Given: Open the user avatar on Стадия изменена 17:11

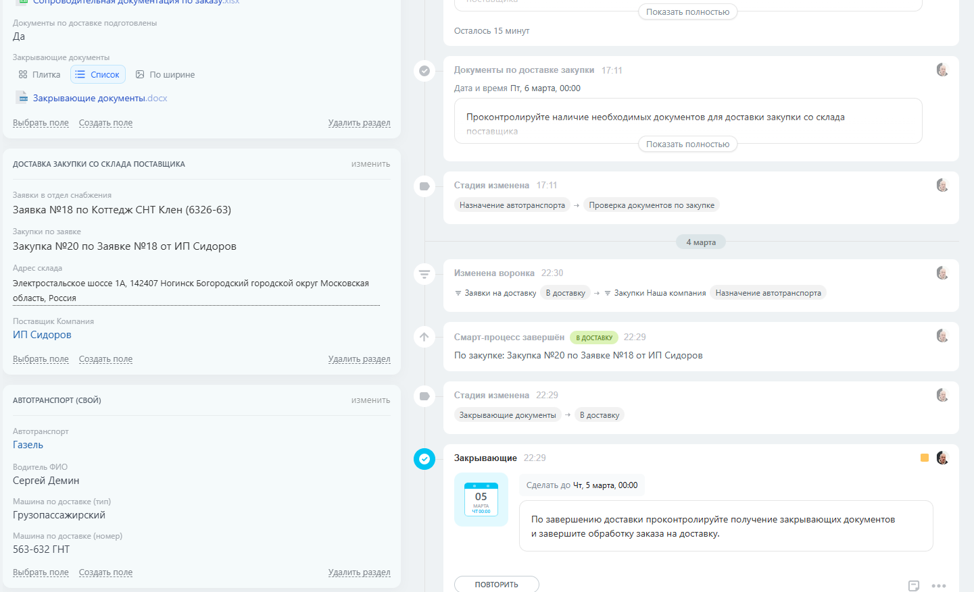Looking at the screenshot, I should click(x=943, y=185).
